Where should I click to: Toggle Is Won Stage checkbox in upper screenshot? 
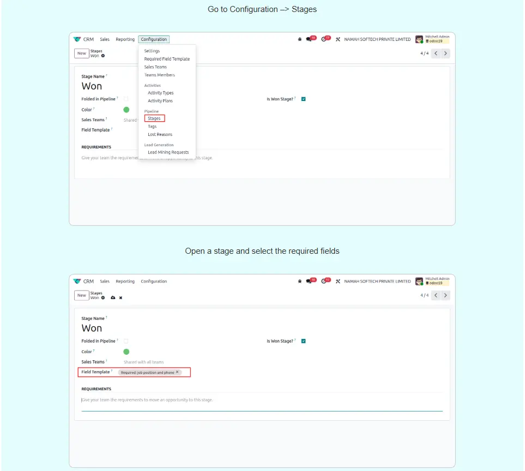pyautogui.click(x=304, y=99)
